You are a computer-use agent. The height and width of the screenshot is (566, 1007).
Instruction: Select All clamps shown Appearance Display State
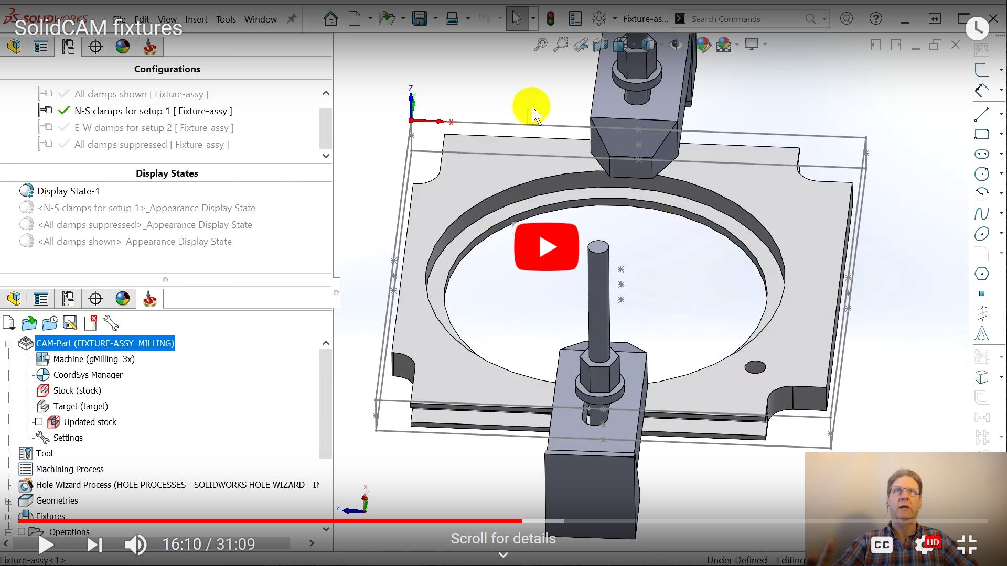[134, 242]
